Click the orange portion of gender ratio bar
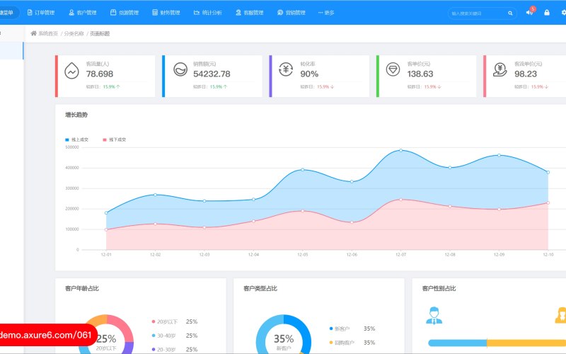The image size is (566, 354). click(x=526, y=343)
